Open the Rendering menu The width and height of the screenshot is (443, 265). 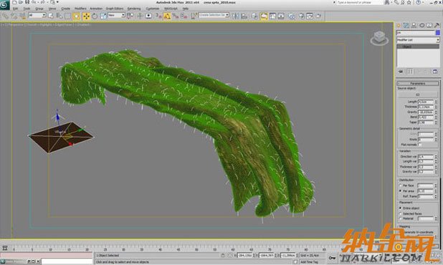click(134, 9)
